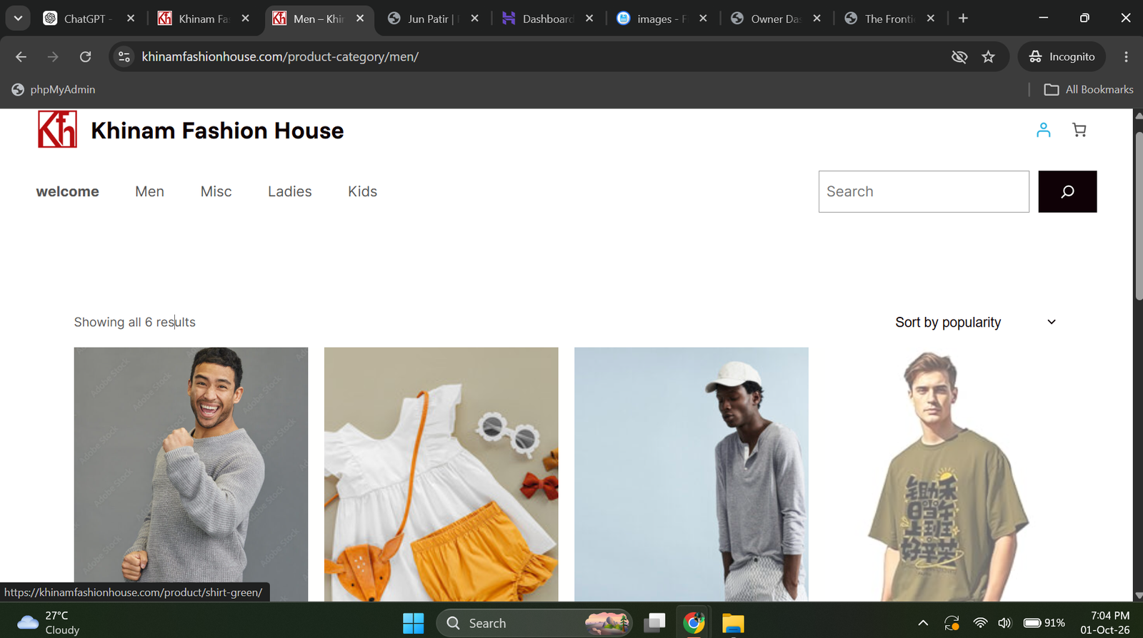Close the ChatGPT tab
1143x638 pixels.
pos(131,19)
